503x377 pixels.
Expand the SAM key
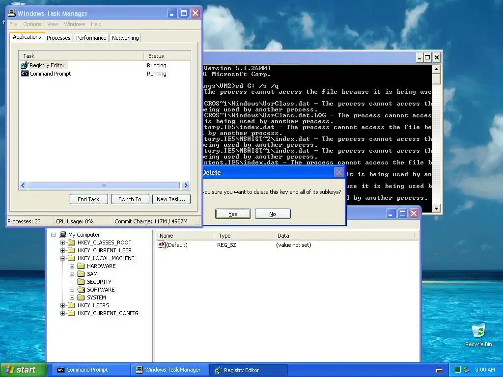tap(72, 274)
